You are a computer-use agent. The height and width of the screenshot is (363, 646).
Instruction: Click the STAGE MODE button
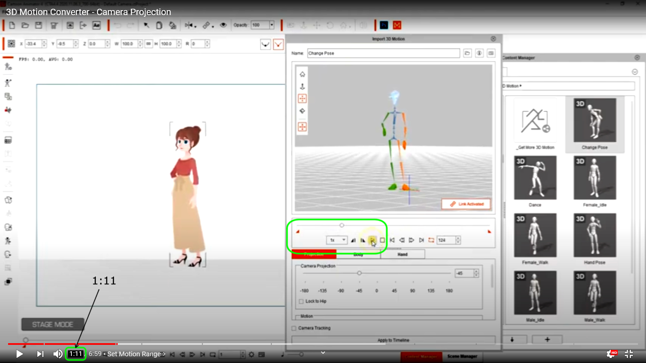pos(53,324)
